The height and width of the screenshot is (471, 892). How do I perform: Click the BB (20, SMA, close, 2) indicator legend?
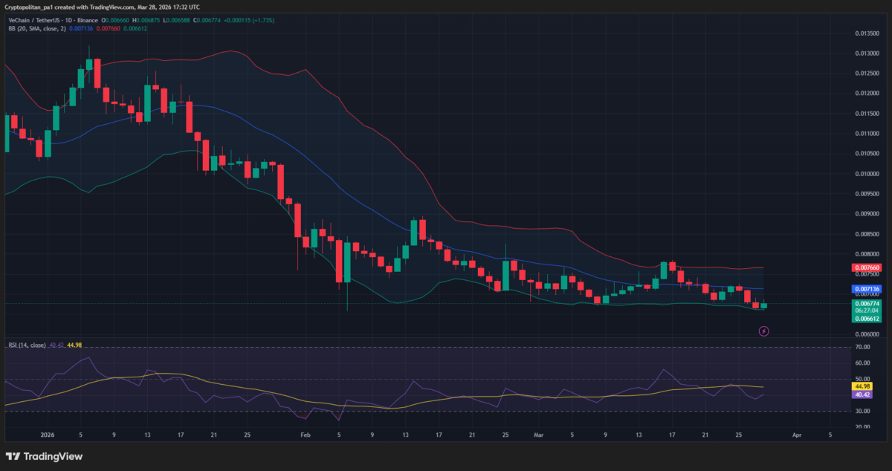coord(37,28)
